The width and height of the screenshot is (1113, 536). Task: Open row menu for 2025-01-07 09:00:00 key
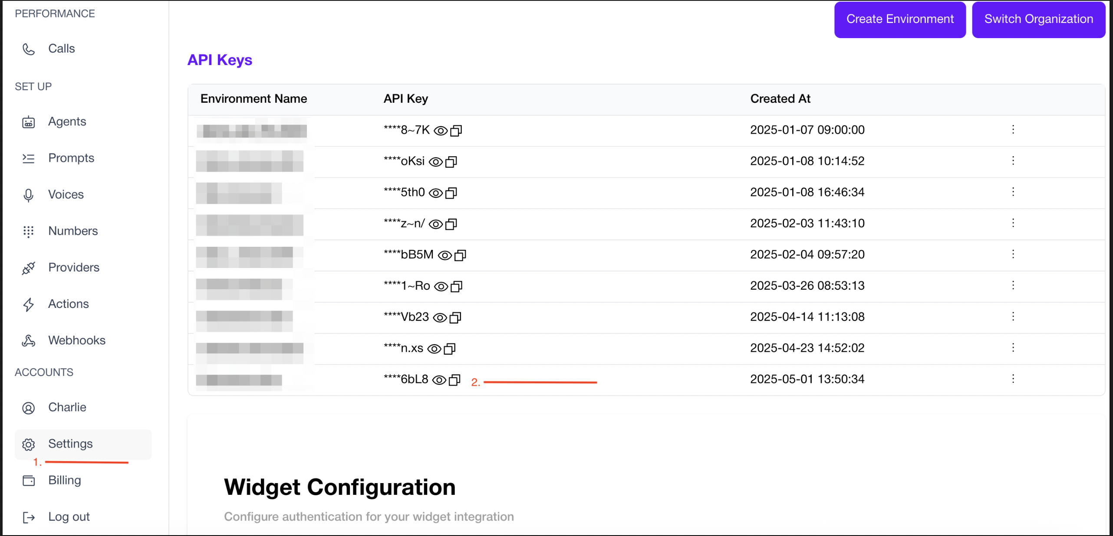tap(1013, 130)
